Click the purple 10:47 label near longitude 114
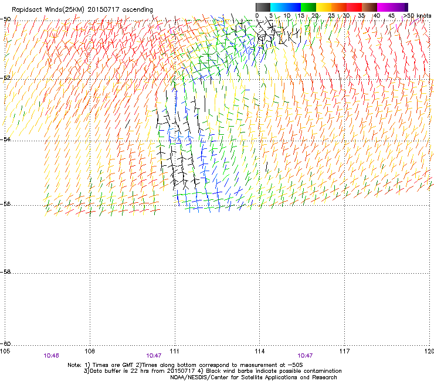 (305, 356)
